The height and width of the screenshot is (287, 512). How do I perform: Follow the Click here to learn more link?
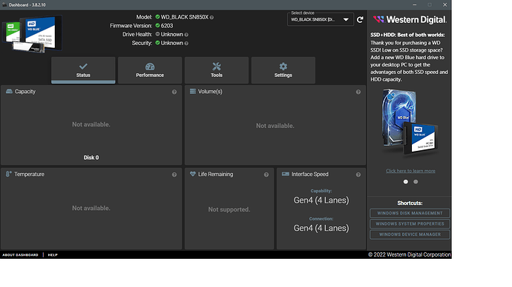click(410, 171)
